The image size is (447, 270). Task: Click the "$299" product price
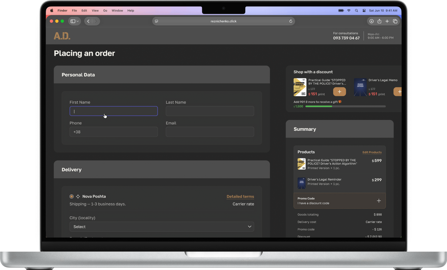[x=377, y=180]
